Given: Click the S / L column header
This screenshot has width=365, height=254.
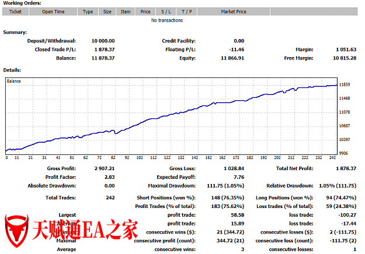Looking at the screenshot, I should click(x=166, y=11).
